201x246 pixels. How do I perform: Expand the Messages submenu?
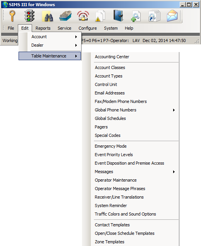click(x=135, y=172)
